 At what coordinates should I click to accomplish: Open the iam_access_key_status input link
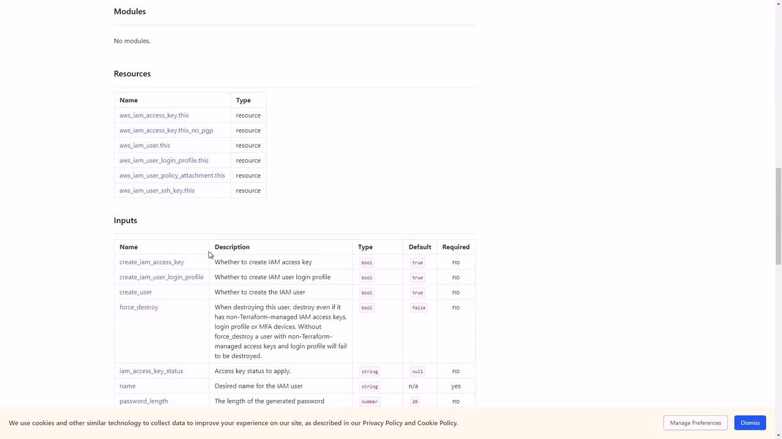(x=151, y=371)
